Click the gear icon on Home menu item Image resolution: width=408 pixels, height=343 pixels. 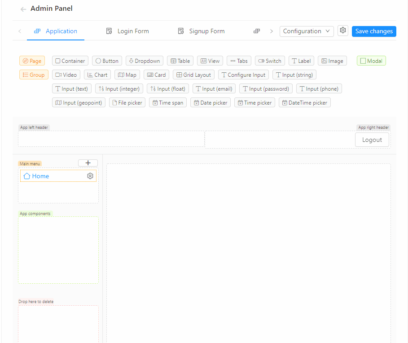click(90, 176)
